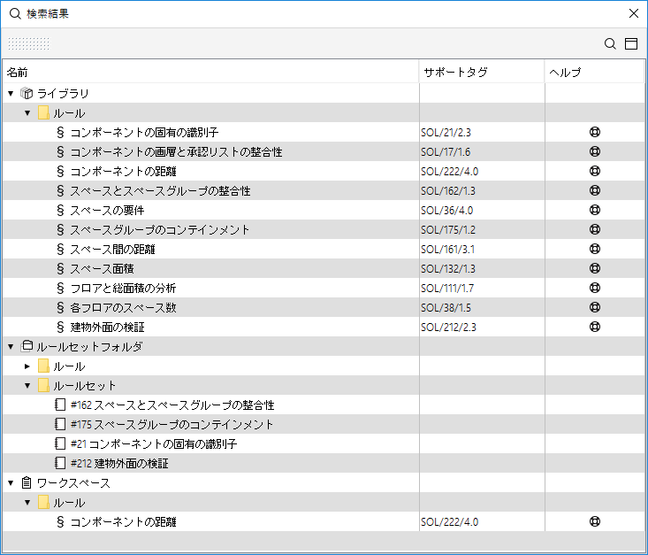Screen dimensions: 648x555
Task: Collapse the ワークスペース node
Action: tap(11, 482)
